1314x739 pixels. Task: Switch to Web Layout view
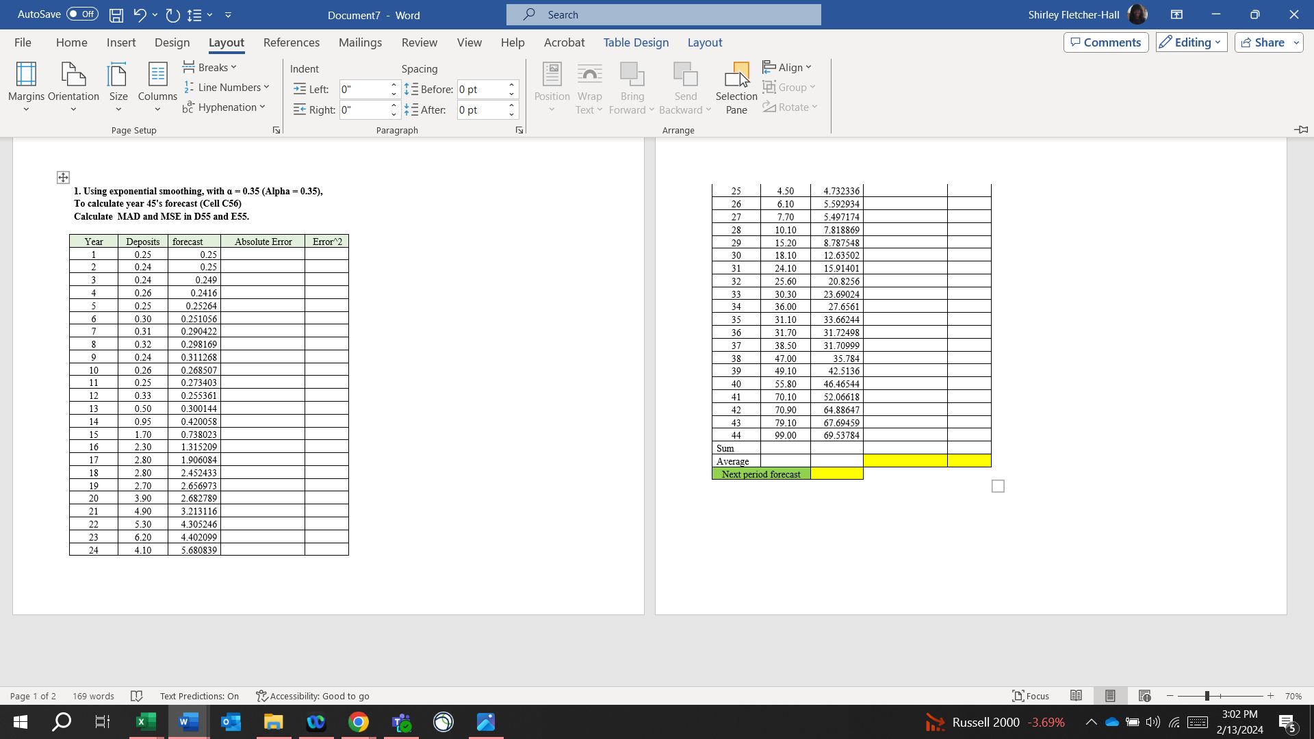pyautogui.click(x=1144, y=696)
